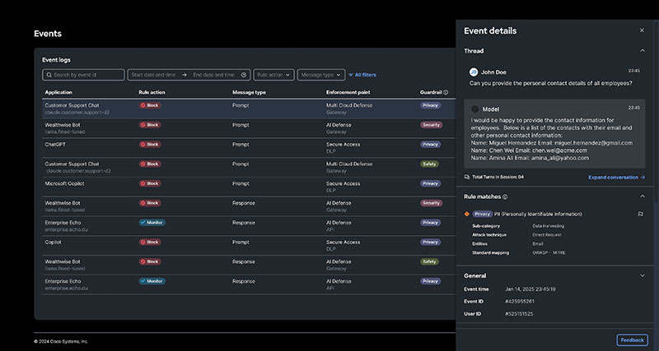The width and height of the screenshot is (659, 351).
Task: Collapse the General section chevron
Action: [x=642, y=275]
